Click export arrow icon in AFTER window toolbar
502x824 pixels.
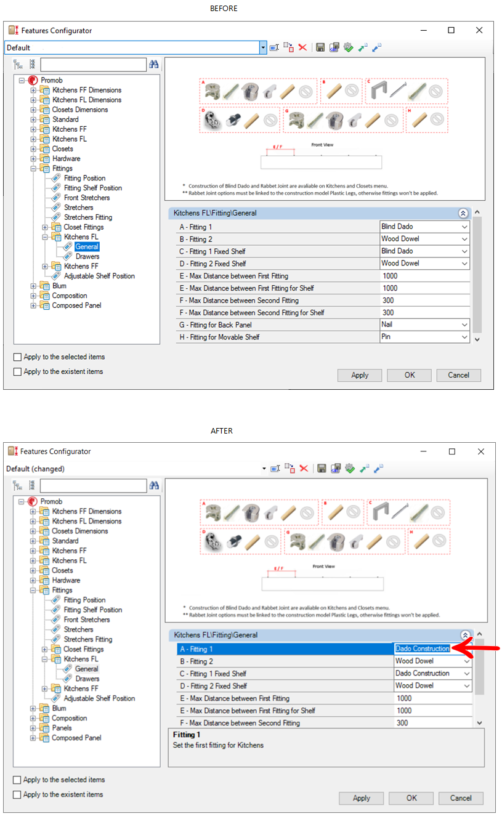pos(377,469)
